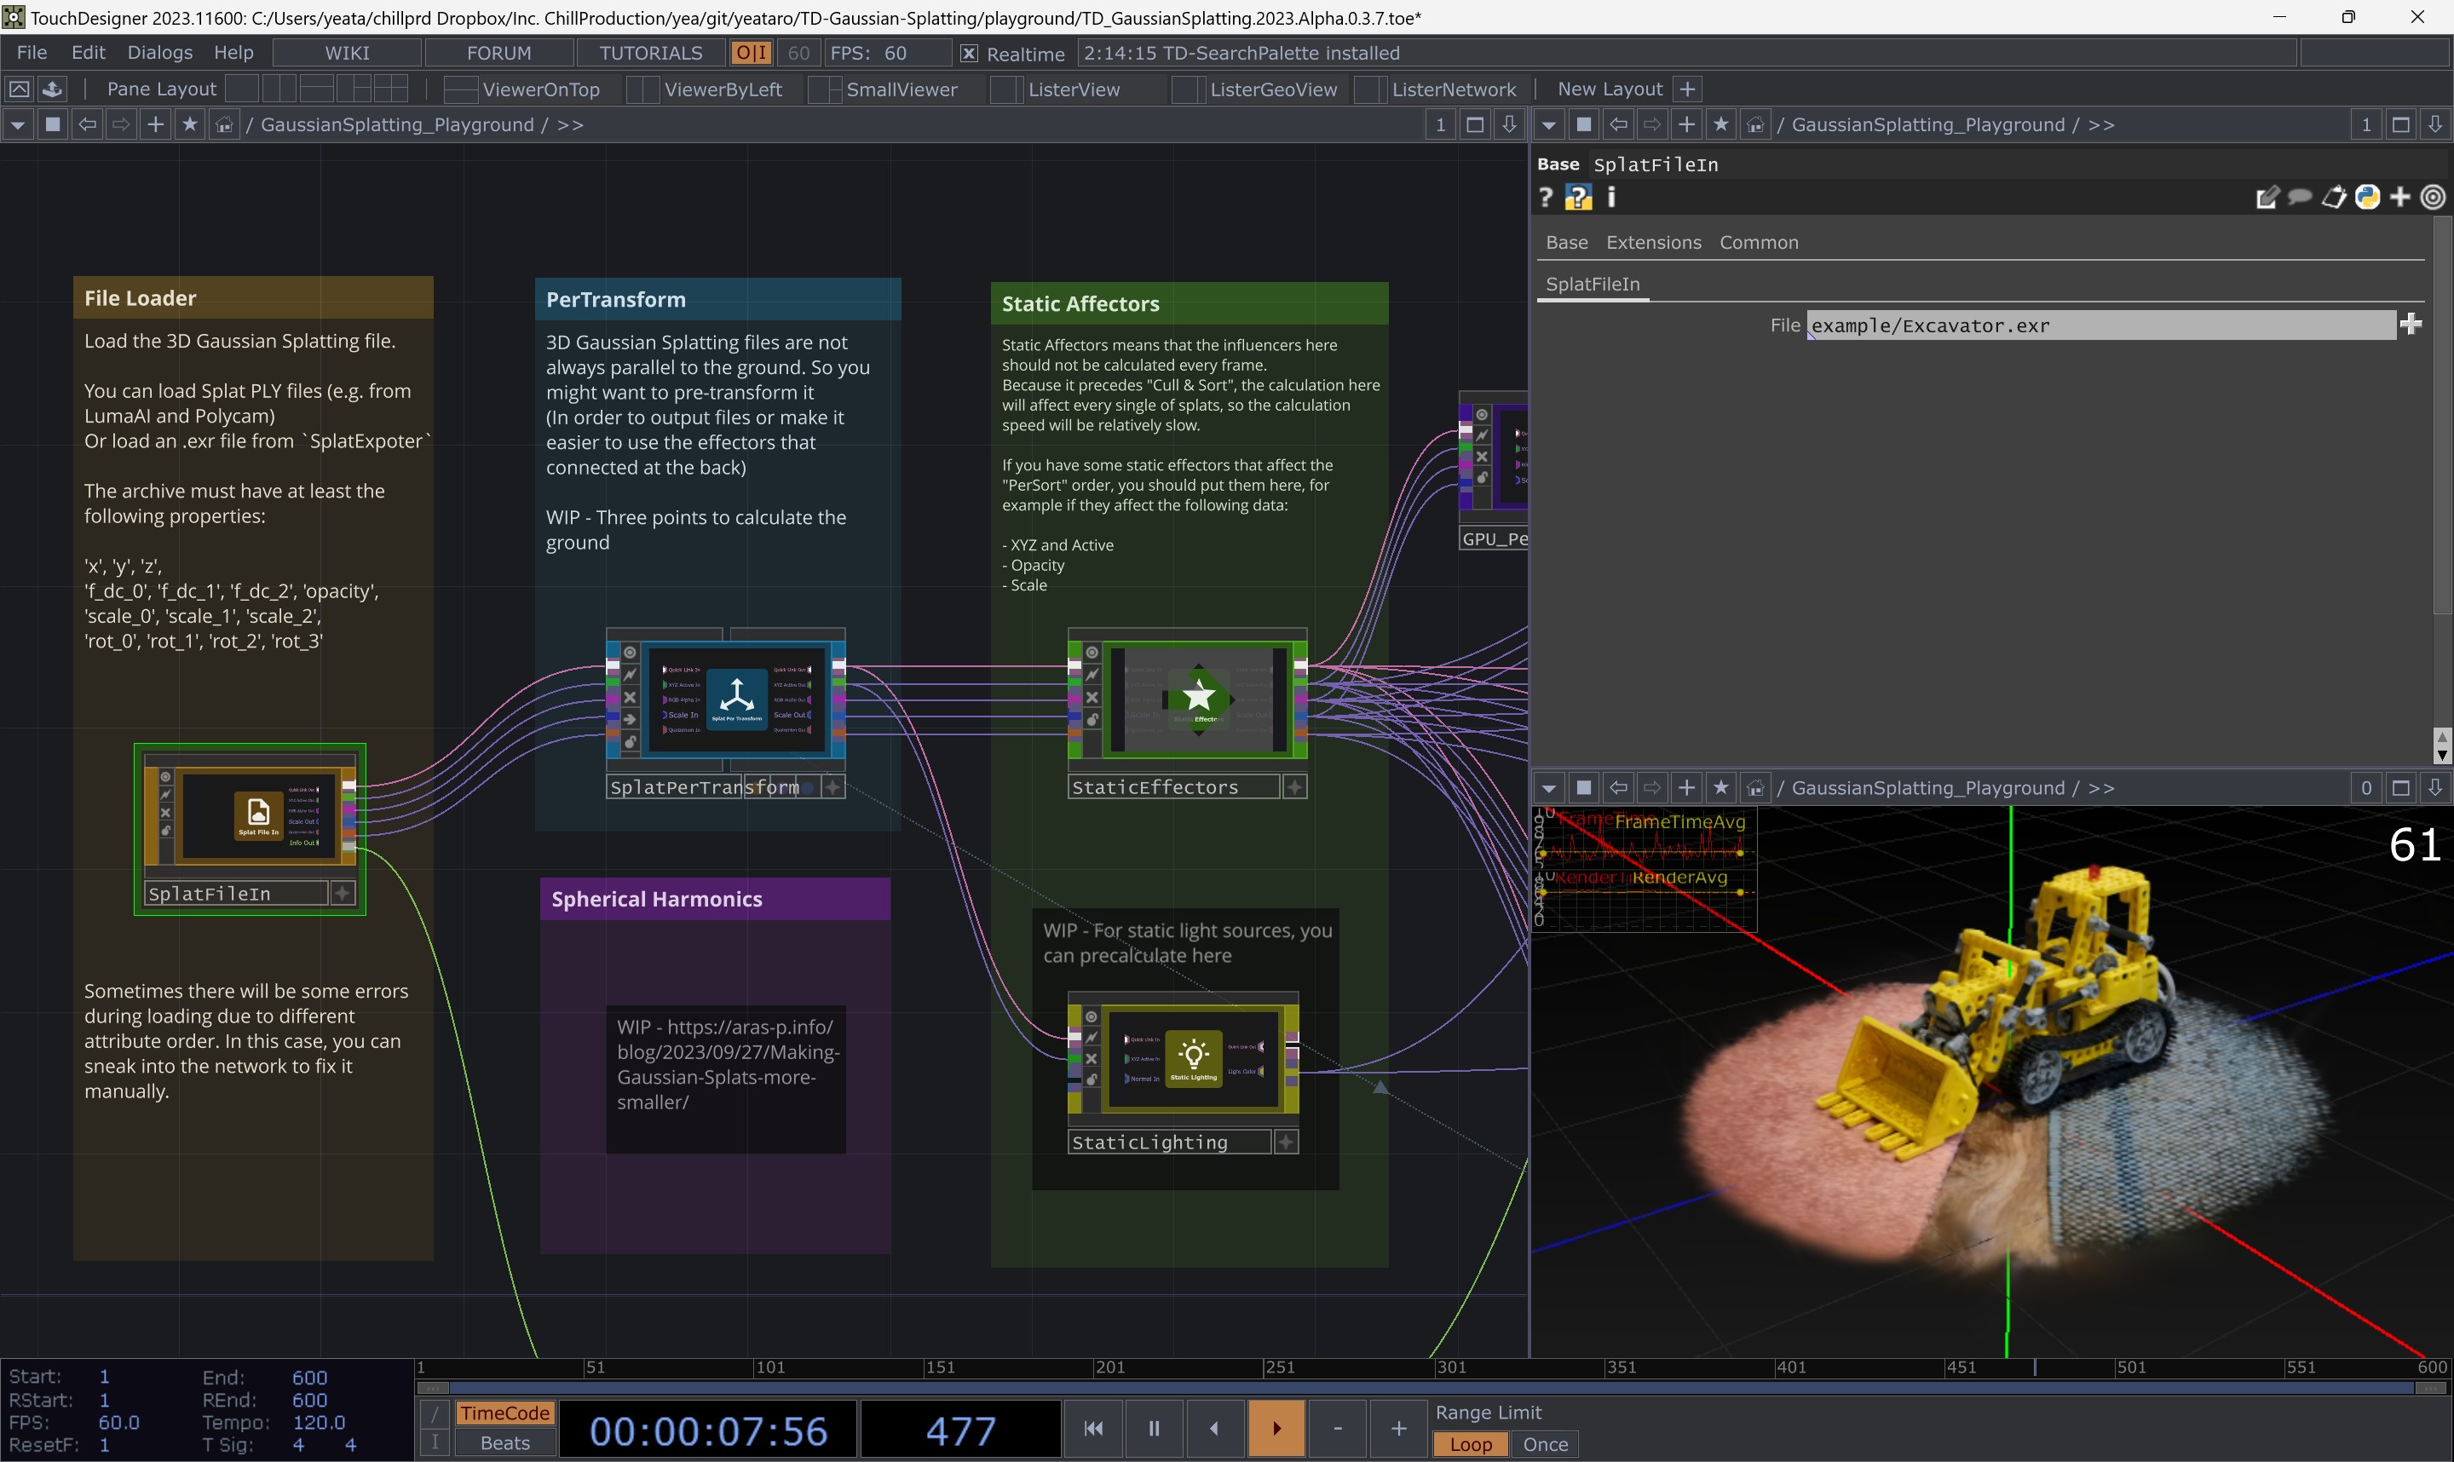Open the TUTORIALS link button
Screen dimensions: 2454x1462
(x=650, y=53)
